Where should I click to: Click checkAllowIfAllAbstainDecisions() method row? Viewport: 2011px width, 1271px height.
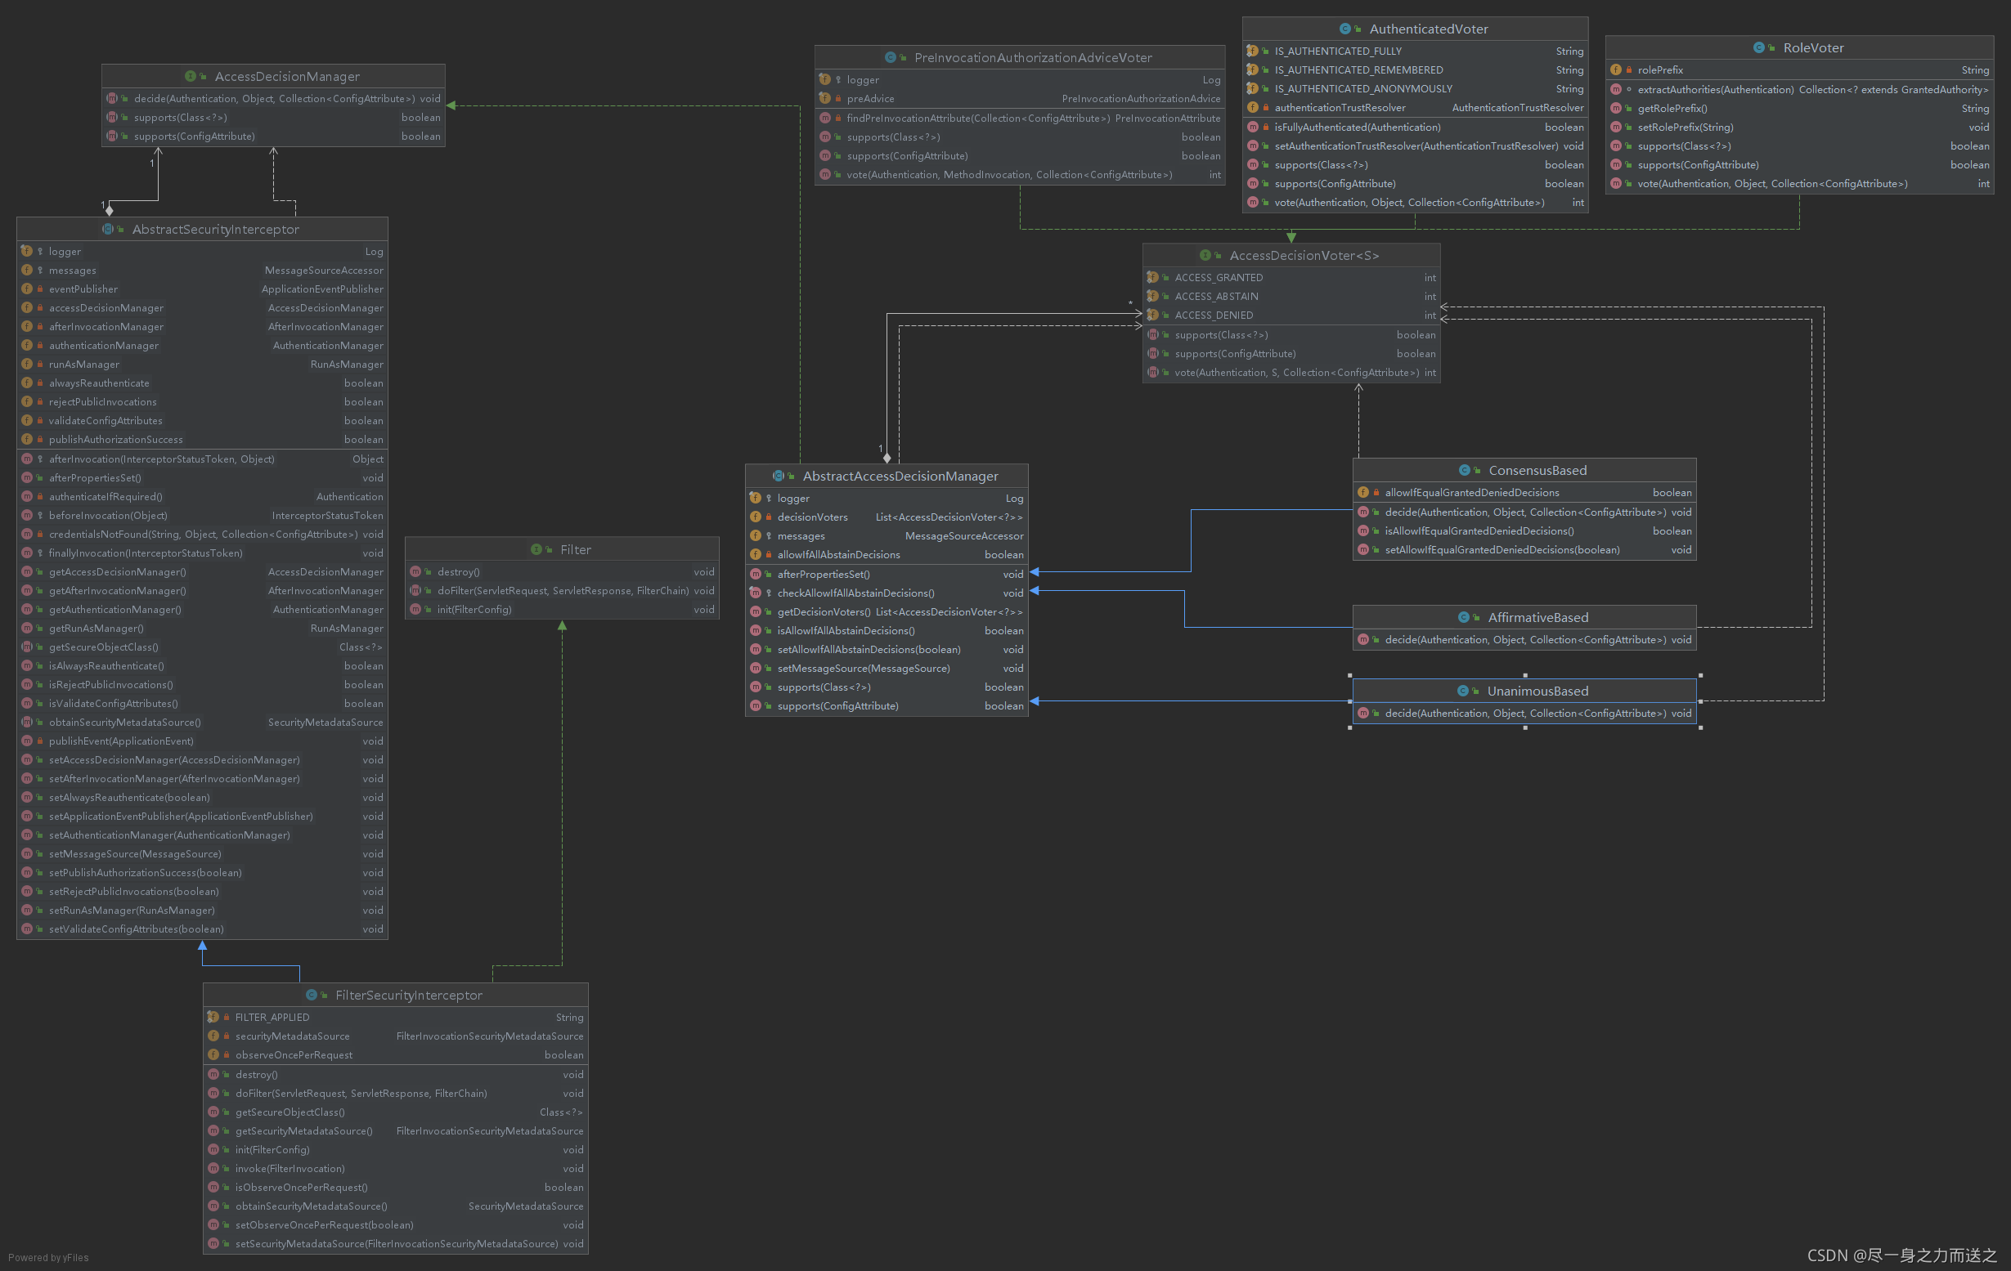[887, 593]
